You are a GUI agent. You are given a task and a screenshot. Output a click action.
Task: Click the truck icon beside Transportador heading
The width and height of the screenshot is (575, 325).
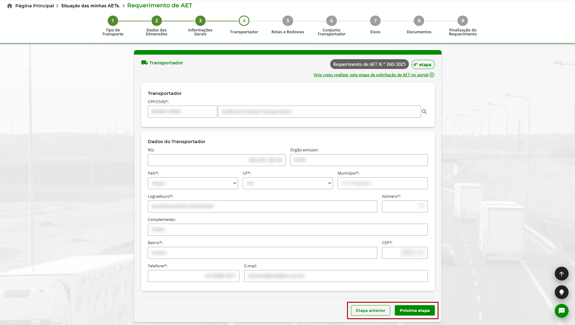point(144,63)
